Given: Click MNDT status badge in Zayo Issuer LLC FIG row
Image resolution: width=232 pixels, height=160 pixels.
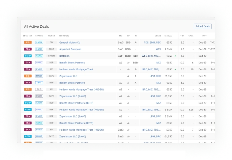Looking at the screenshot, I should click(x=39, y=76).
